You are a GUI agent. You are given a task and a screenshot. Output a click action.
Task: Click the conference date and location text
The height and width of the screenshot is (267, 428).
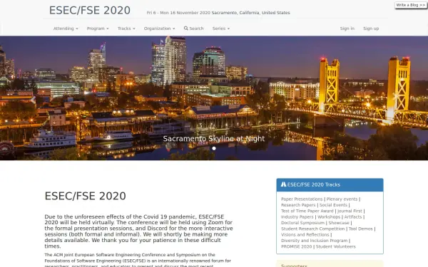pyautogui.click(x=218, y=13)
